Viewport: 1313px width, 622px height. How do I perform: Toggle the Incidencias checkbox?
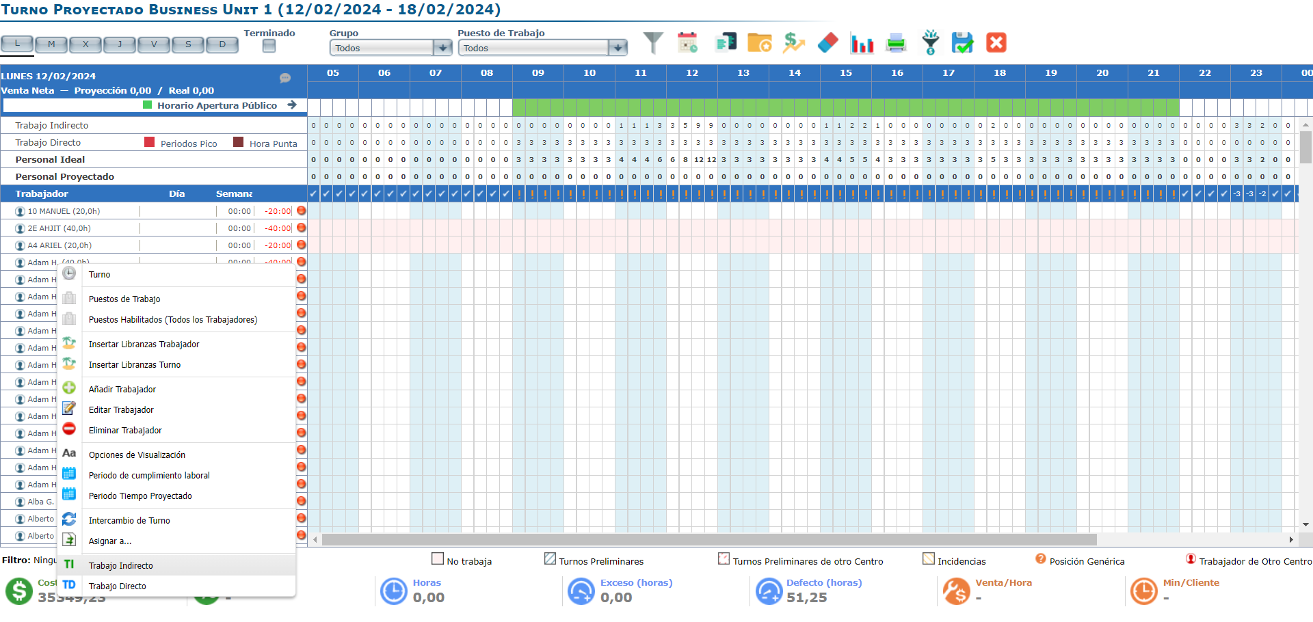click(x=928, y=559)
